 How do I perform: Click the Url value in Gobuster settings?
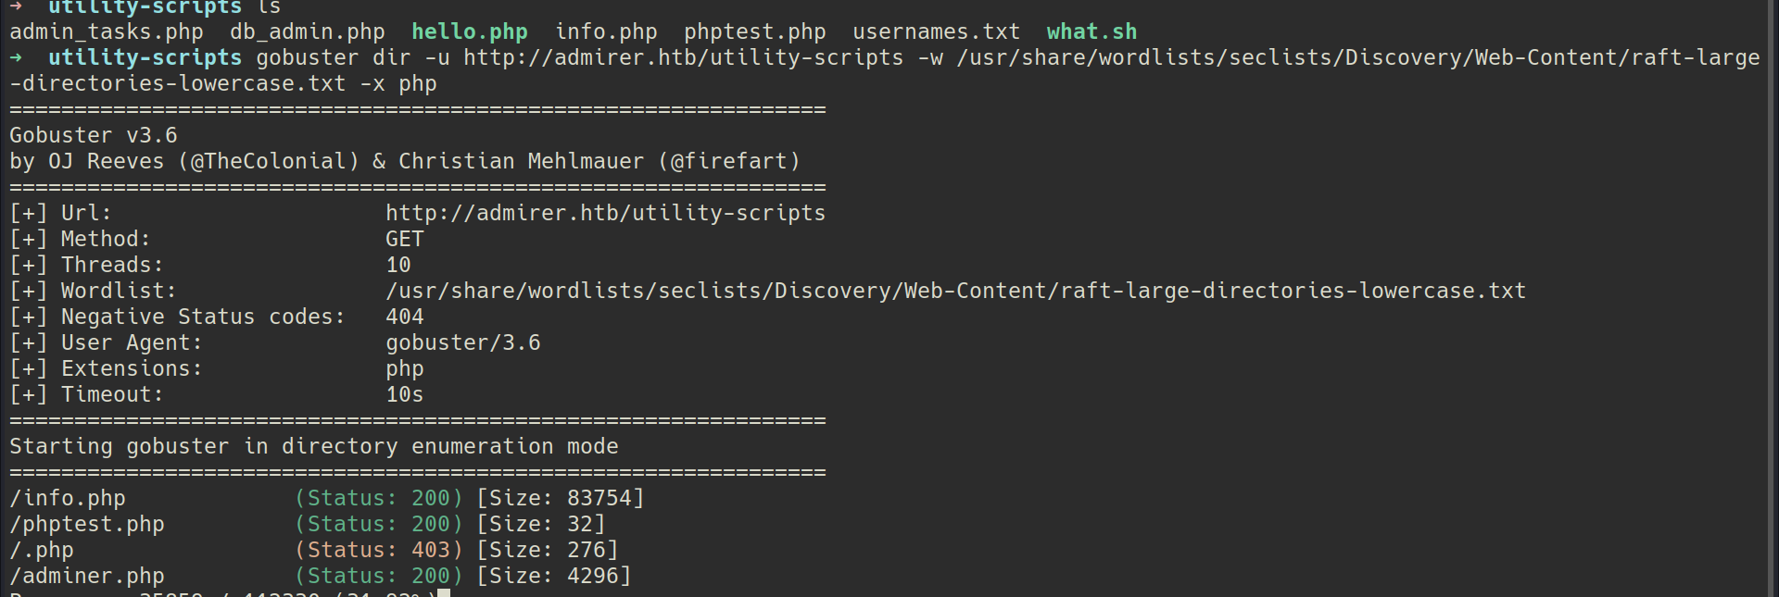pos(605,214)
